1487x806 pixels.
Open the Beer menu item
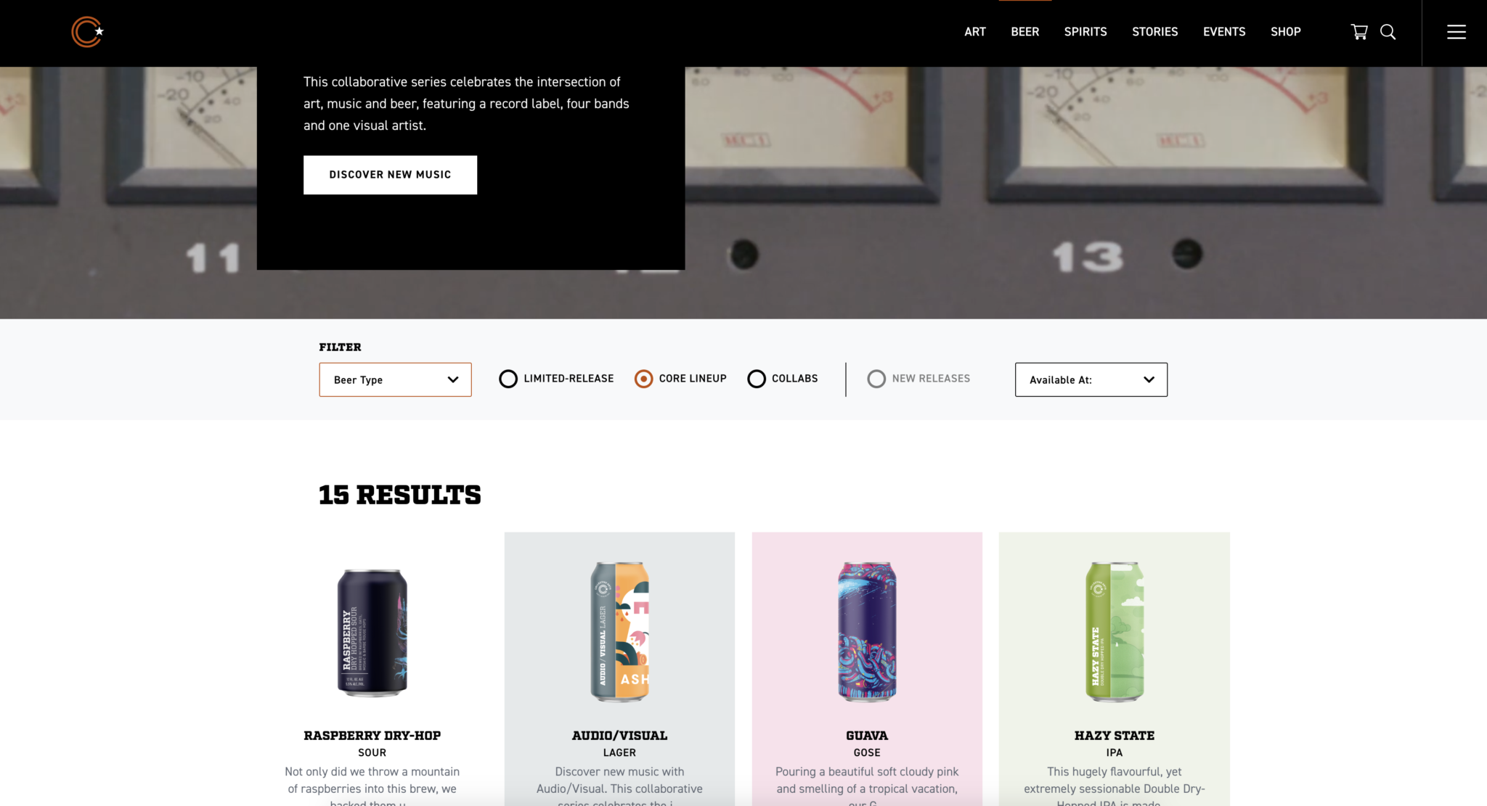pyautogui.click(x=1024, y=32)
